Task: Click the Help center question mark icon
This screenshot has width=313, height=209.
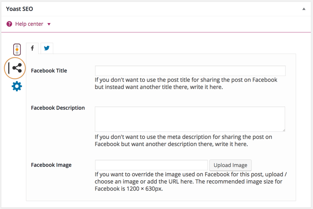Action: coord(9,24)
